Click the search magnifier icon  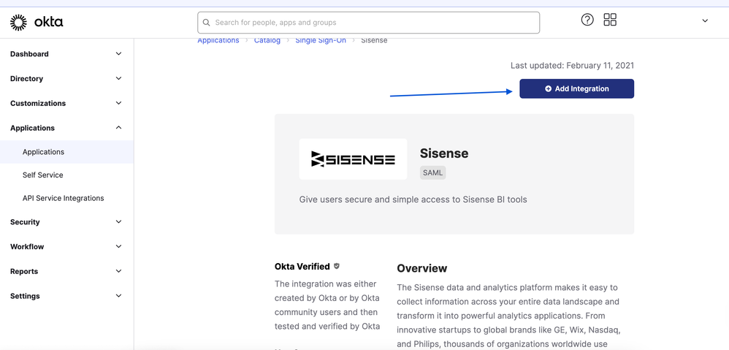tap(207, 23)
